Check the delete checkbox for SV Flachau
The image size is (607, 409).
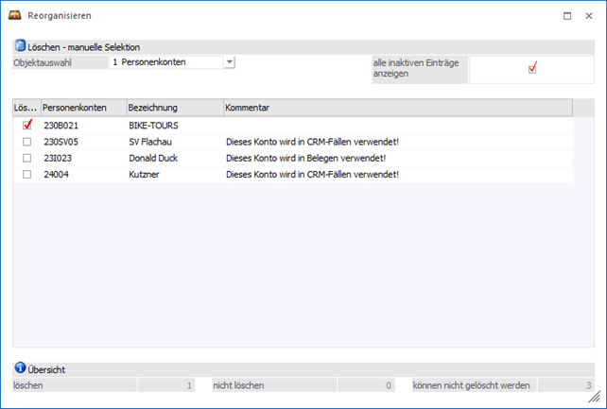pos(26,142)
